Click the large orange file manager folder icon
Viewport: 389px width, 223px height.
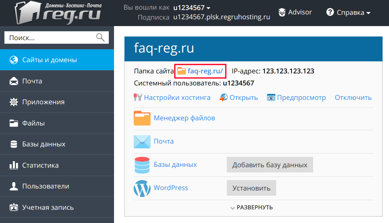pyautogui.click(x=142, y=118)
